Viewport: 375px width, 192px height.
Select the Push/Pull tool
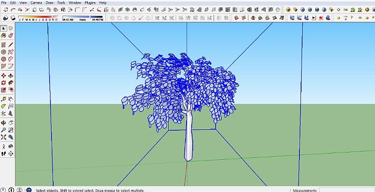click(10, 76)
